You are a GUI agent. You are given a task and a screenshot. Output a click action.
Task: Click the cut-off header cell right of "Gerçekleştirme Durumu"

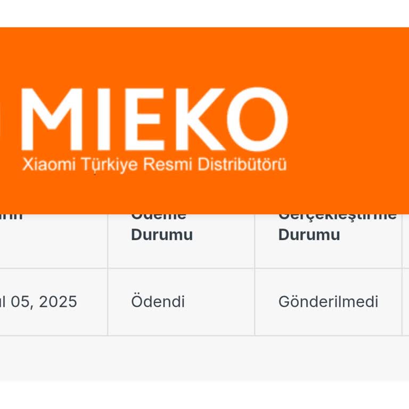[406, 240]
